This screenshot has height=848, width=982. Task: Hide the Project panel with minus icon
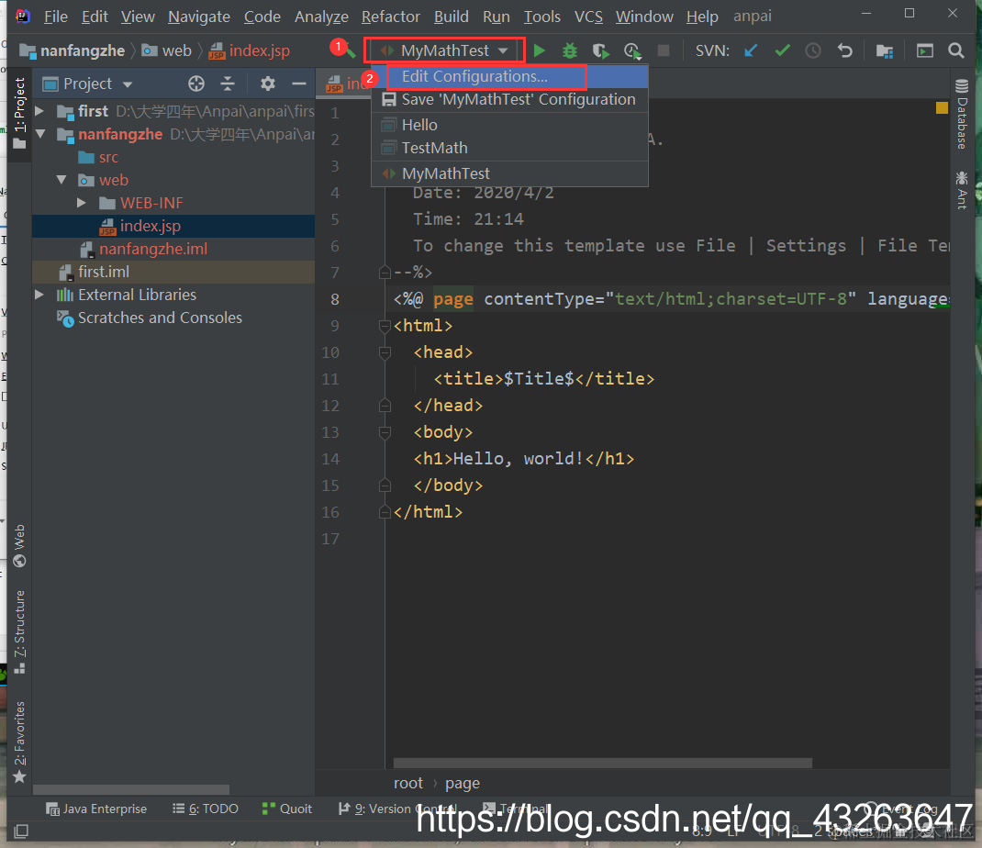(299, 84)
